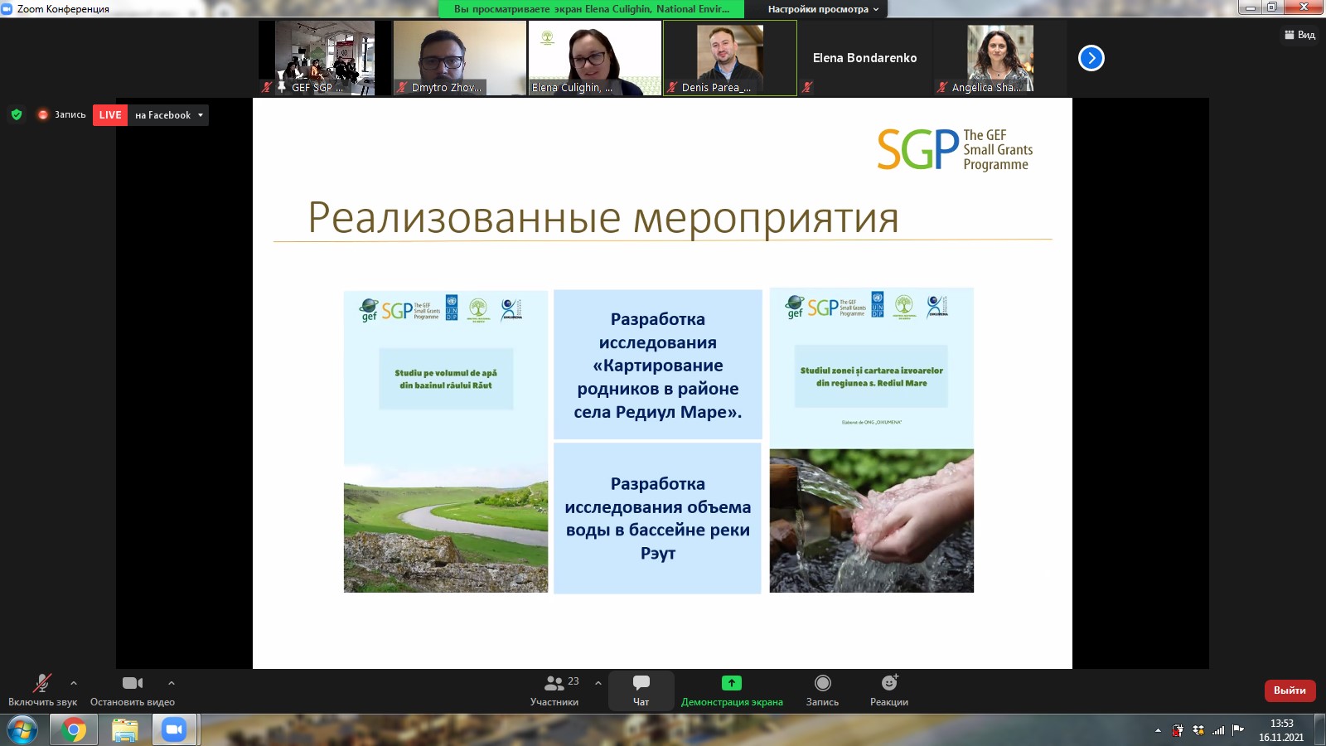The width and height of the screenshot is (1326, 746).
Task: Click Zoom app icon in taskbar
Action: 174,730
